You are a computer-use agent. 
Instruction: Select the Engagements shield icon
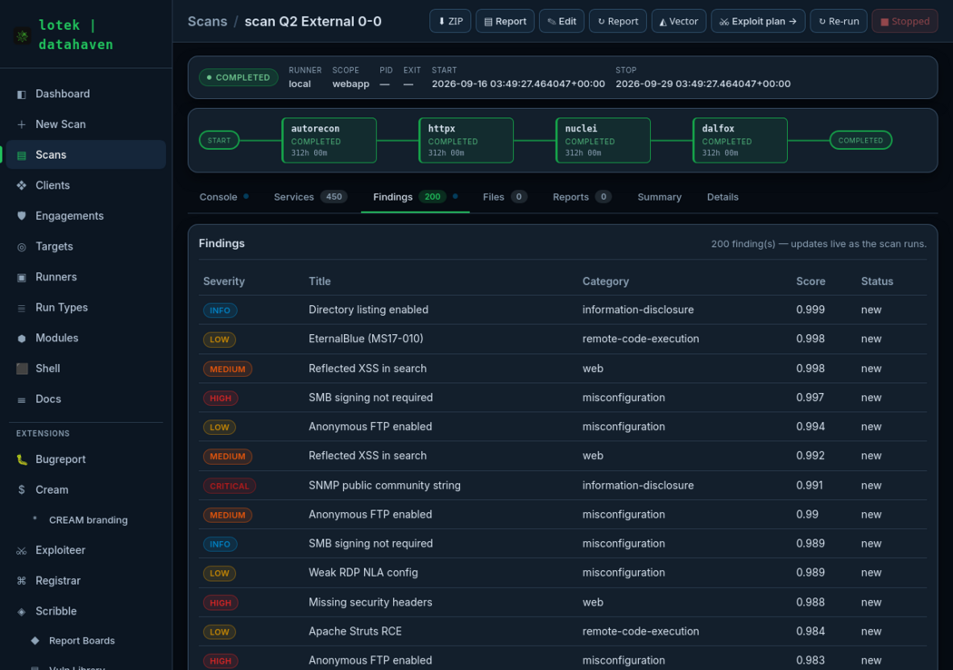click(x=21, y=216)
